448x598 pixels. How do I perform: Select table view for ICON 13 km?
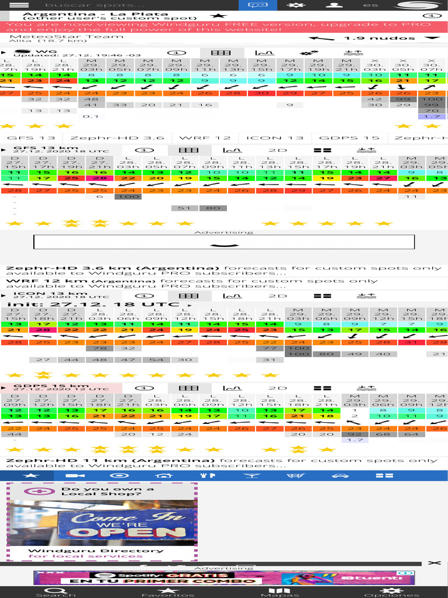click(189, 296)
